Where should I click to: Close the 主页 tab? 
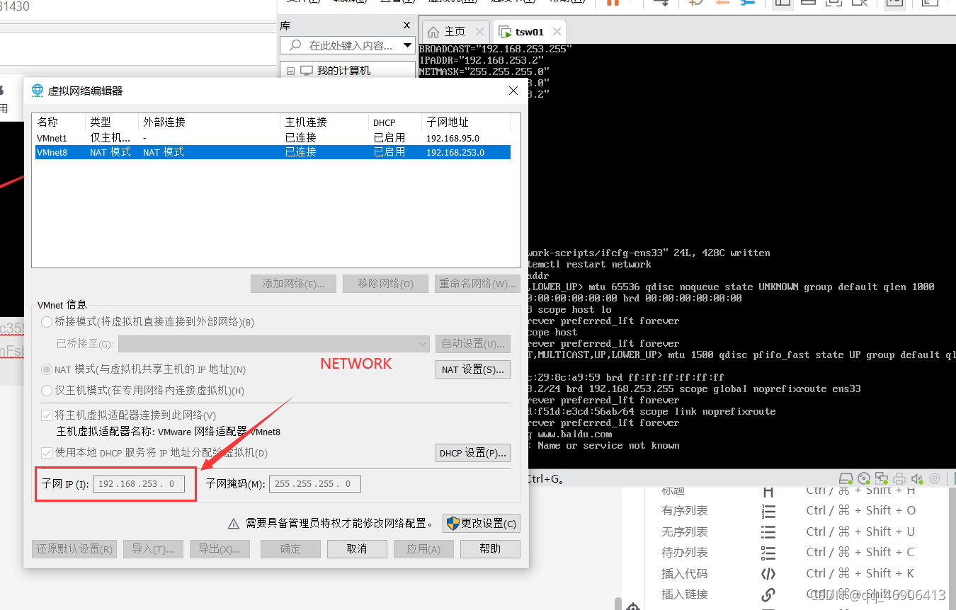(480, 32)
